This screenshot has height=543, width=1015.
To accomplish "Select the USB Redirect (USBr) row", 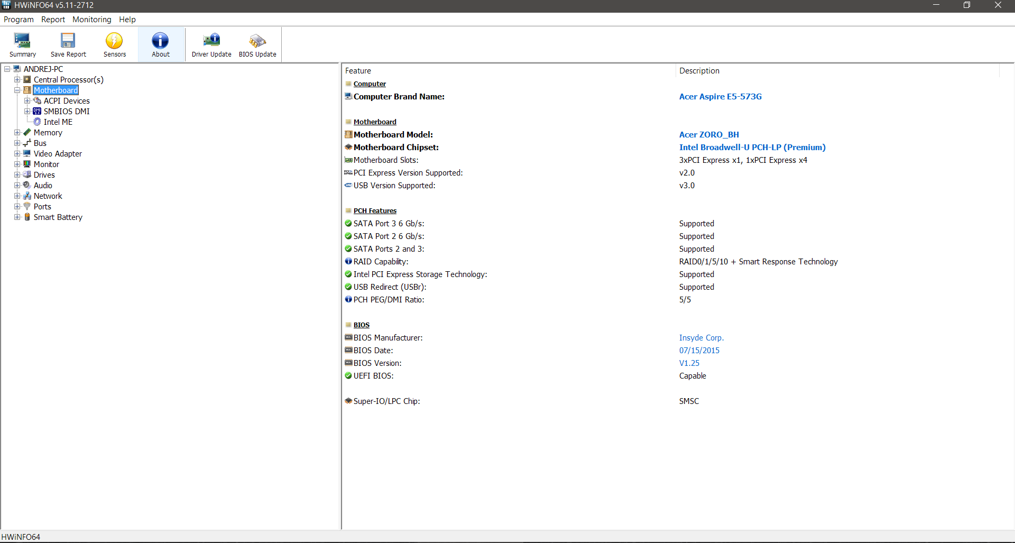I will (x=671, y=287).
